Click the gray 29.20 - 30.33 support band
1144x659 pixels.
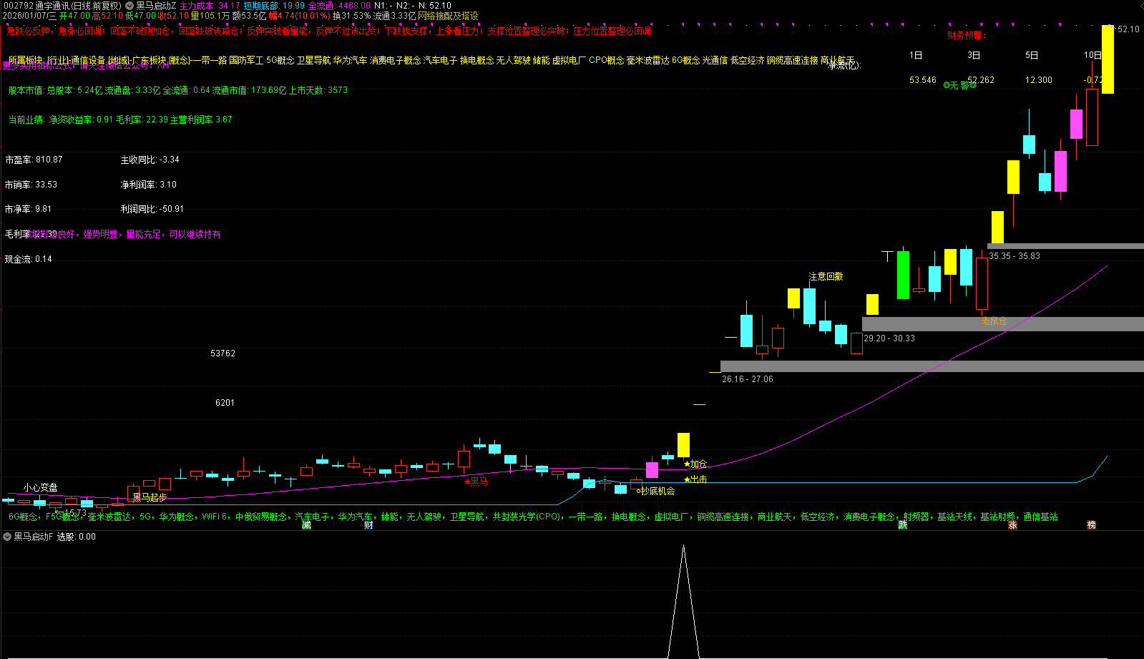coord(1002,324)
